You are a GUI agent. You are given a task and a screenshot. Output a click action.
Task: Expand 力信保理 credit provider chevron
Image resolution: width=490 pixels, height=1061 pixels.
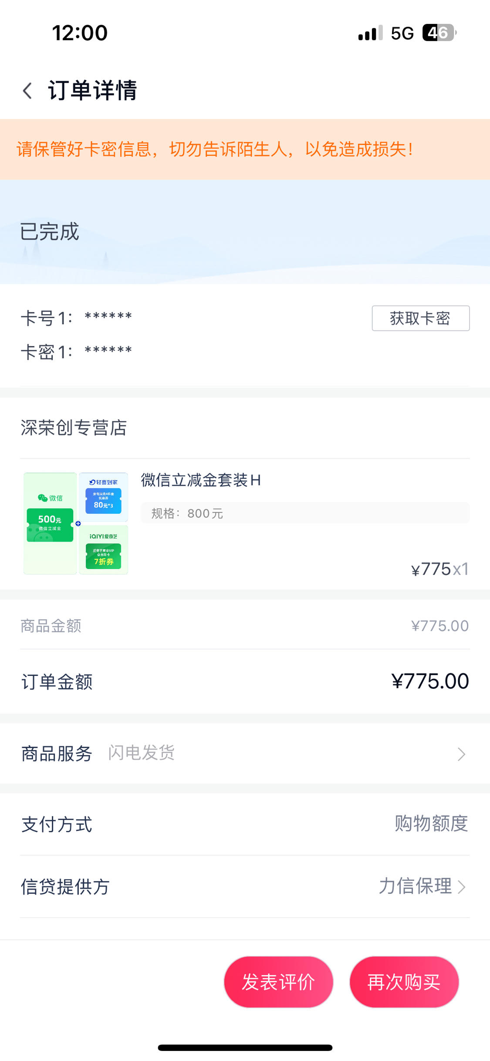[462, 886]
